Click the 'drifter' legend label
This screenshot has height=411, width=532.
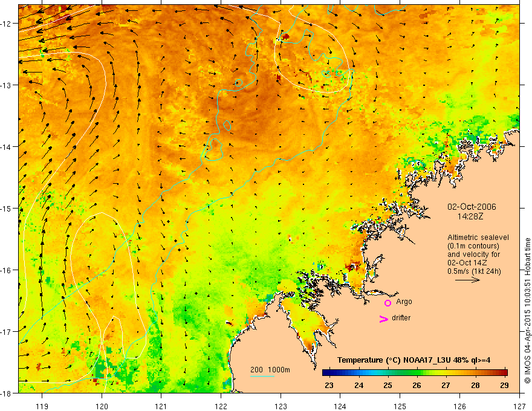[401, 318]
